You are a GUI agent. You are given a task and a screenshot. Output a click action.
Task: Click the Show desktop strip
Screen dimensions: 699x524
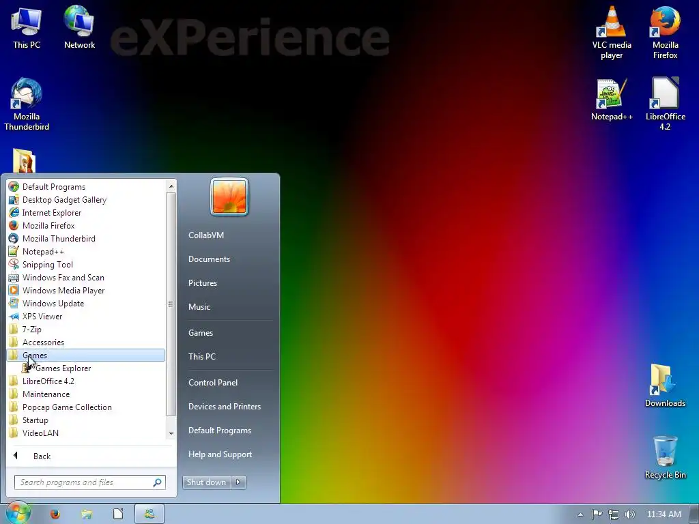click(694, 514)
